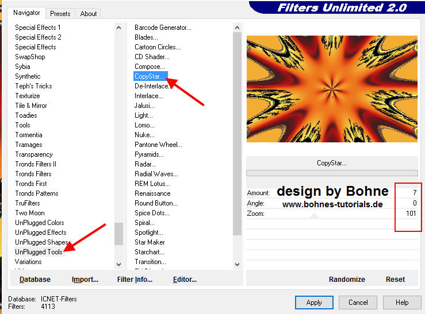
Task: Show Filter Info
Action: coord(135,280)
